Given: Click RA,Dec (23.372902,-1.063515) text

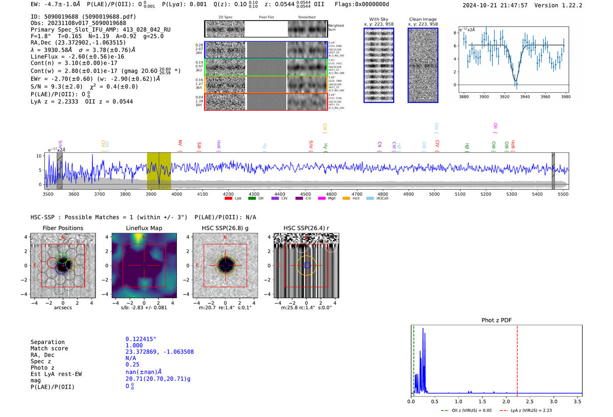Looking at the screenshot, I should [78, 42].
